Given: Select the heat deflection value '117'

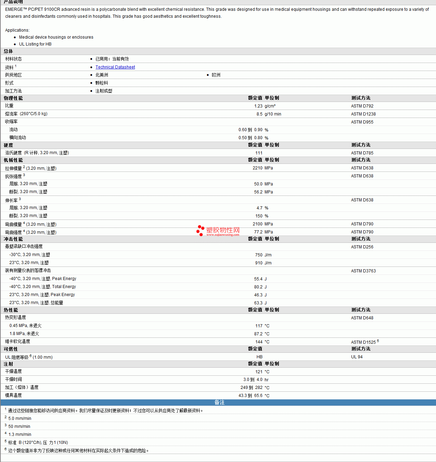Looking at the screenshot, I should coord(259,326).
